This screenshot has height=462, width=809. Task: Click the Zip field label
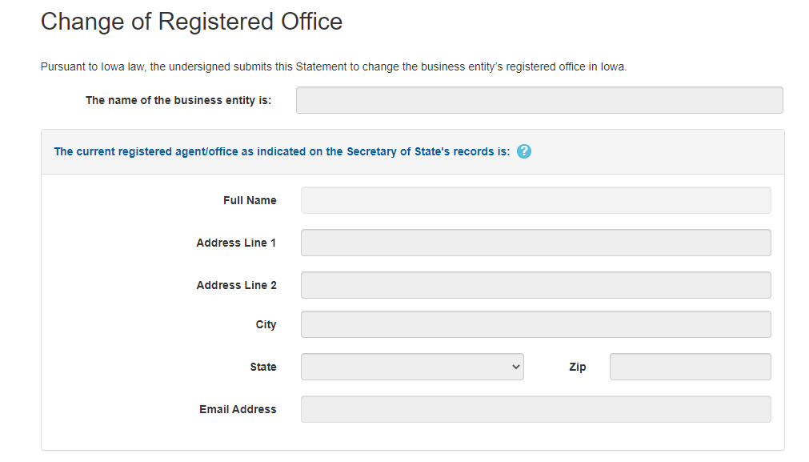pyautogui.click(x=578, y=367)
